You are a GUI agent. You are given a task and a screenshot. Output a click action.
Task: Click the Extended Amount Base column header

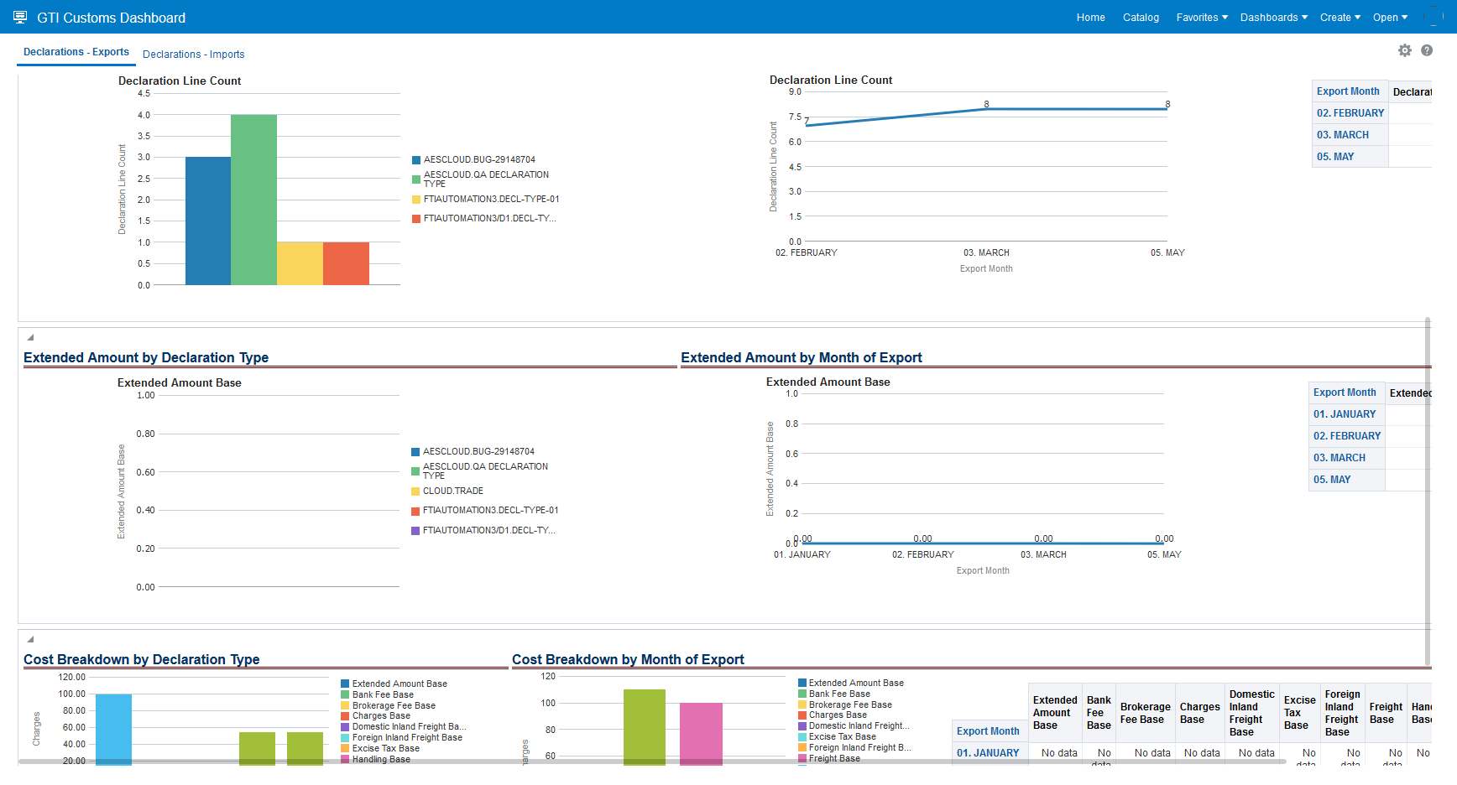click(1055, 713)
